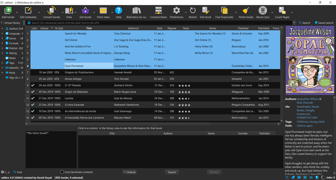Toggle the Cover browser status bar icon
The width and height of the screenshot is (336, 180).
(x=299, y=178)
